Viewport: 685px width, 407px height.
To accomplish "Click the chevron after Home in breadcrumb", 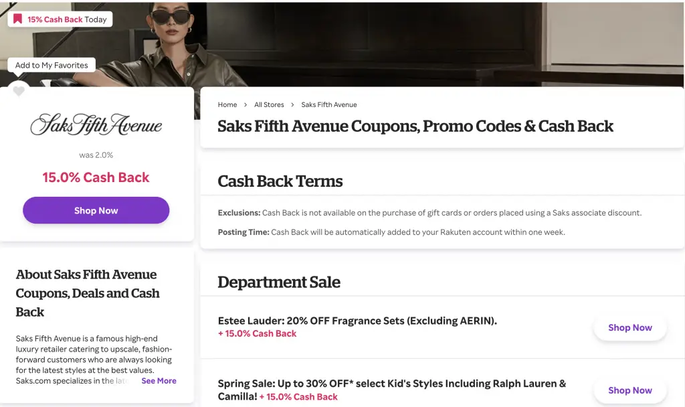I will (x=246, y=105).
